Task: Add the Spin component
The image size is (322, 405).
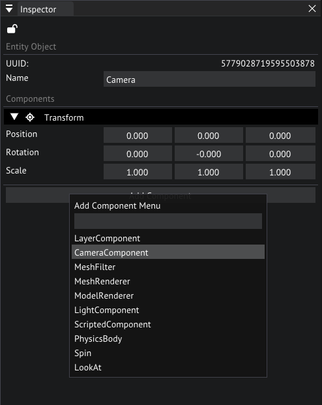Action: pyautogui.click(x=168, y=353)
